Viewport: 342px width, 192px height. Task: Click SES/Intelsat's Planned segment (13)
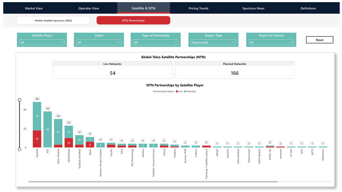[x=69, y=132]
